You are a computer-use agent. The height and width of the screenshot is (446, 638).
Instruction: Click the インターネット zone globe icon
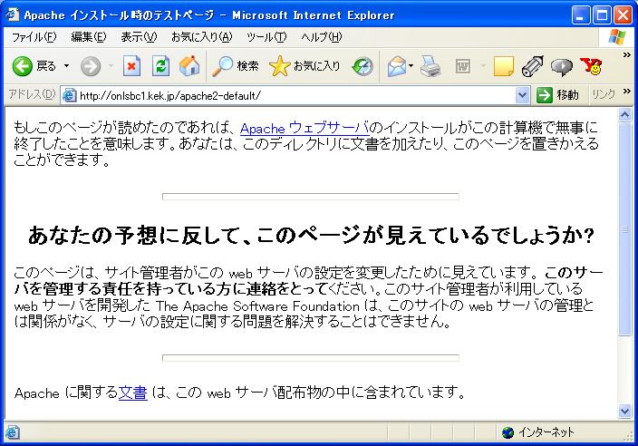507,432
